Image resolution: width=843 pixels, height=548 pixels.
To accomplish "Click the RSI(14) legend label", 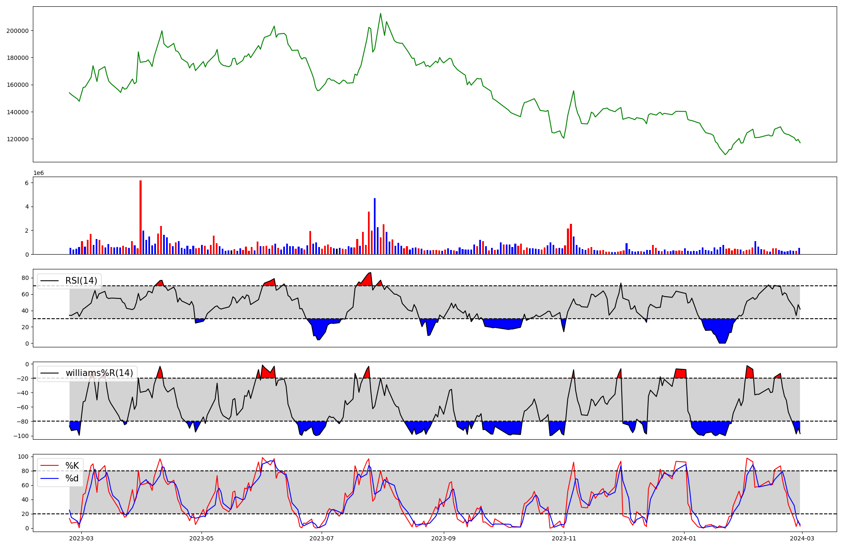I will (x=81, y=281).
